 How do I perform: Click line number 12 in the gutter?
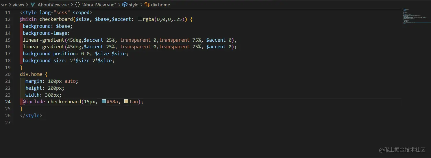pos(8,19)
